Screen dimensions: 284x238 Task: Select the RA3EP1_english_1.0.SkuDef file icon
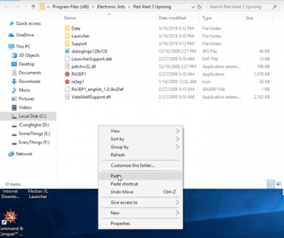(x=67, y=89)
